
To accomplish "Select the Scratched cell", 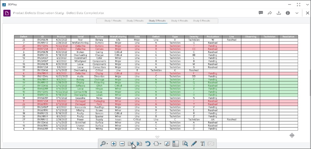I will 80,123.
